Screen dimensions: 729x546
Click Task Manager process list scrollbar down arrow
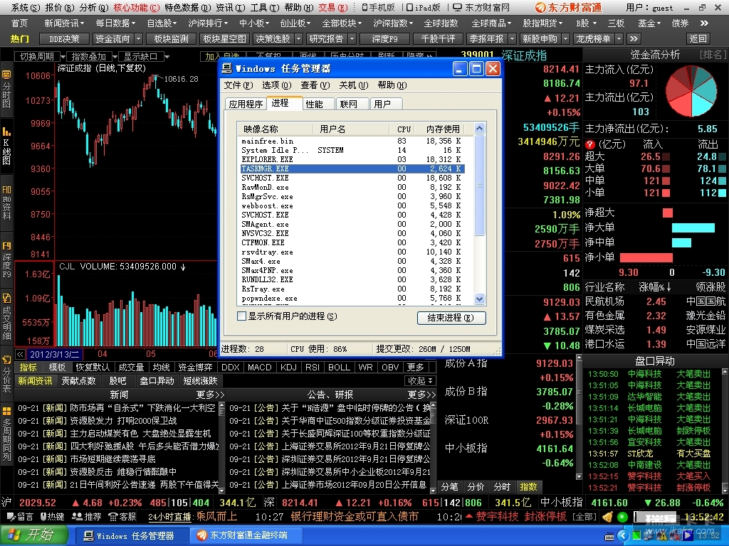click(x=479, y=299)
